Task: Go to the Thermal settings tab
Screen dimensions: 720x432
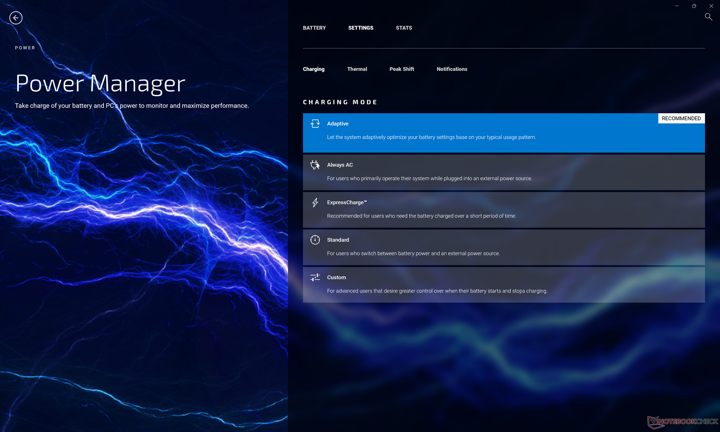Action: tap(357, 69)
